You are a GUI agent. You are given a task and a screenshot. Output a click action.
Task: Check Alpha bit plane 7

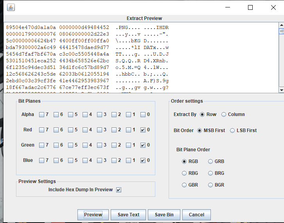(x=41, y=114)
